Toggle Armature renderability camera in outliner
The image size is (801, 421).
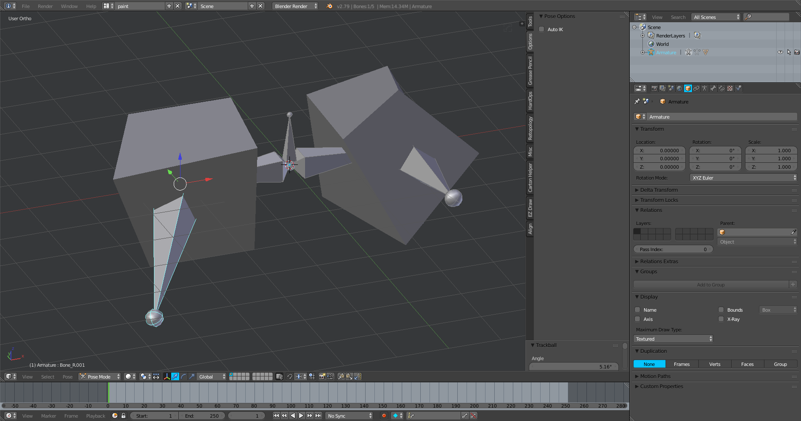tap(797, 53)
